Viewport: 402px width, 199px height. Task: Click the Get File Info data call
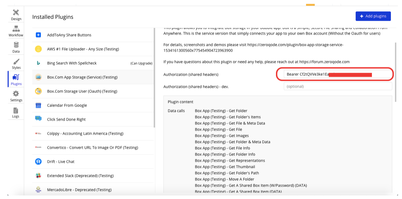coord(223,148)
